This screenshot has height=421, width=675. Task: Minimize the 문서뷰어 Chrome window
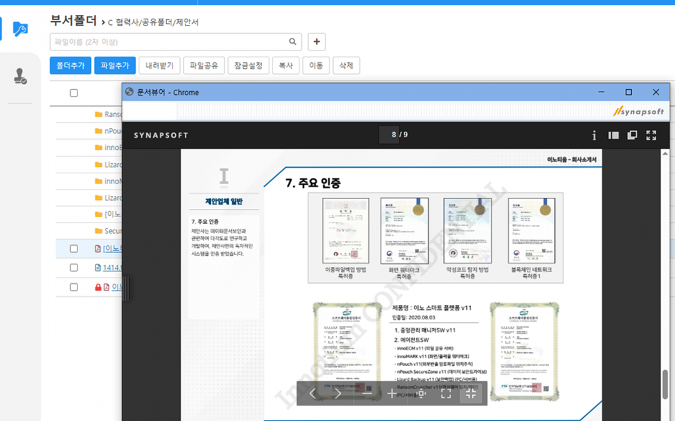point(601,92)
